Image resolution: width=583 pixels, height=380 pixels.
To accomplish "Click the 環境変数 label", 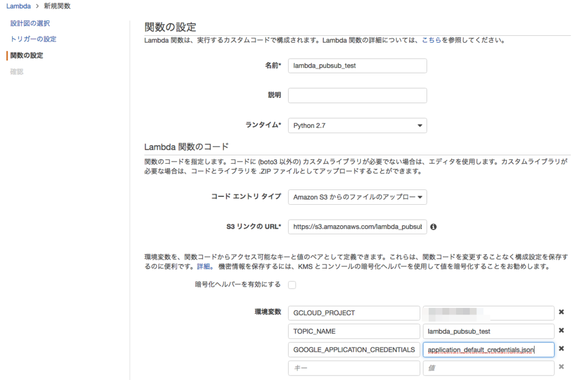I will click(268, 312).
